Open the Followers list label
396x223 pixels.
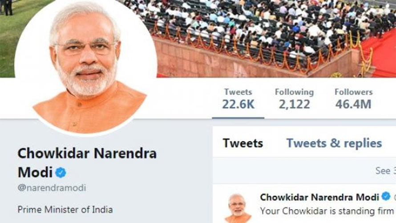pos(354,92)
